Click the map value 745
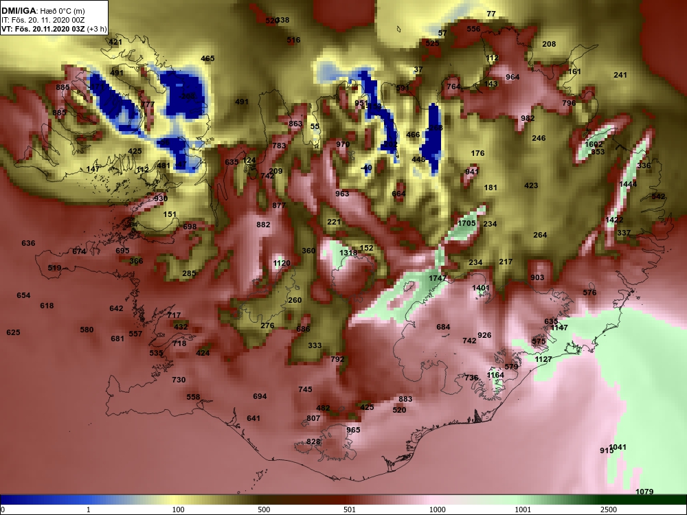Image resolution: width=687 pixels, height=515 pixels. point(305,389)
